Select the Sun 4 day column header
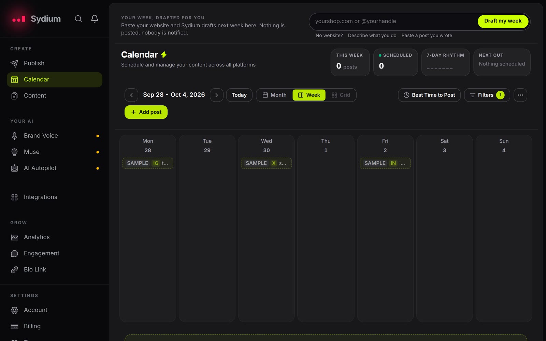Viewport: 546px width, 341px height. tap(504, 146)
